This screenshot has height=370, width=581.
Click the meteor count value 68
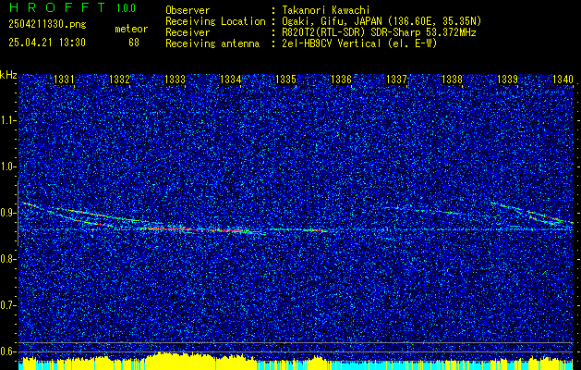point(134,43)
